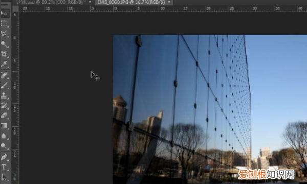This screenshot has height=184, width=307.
Task: Select the Blur tool
Action: click(x=4, y=136)
